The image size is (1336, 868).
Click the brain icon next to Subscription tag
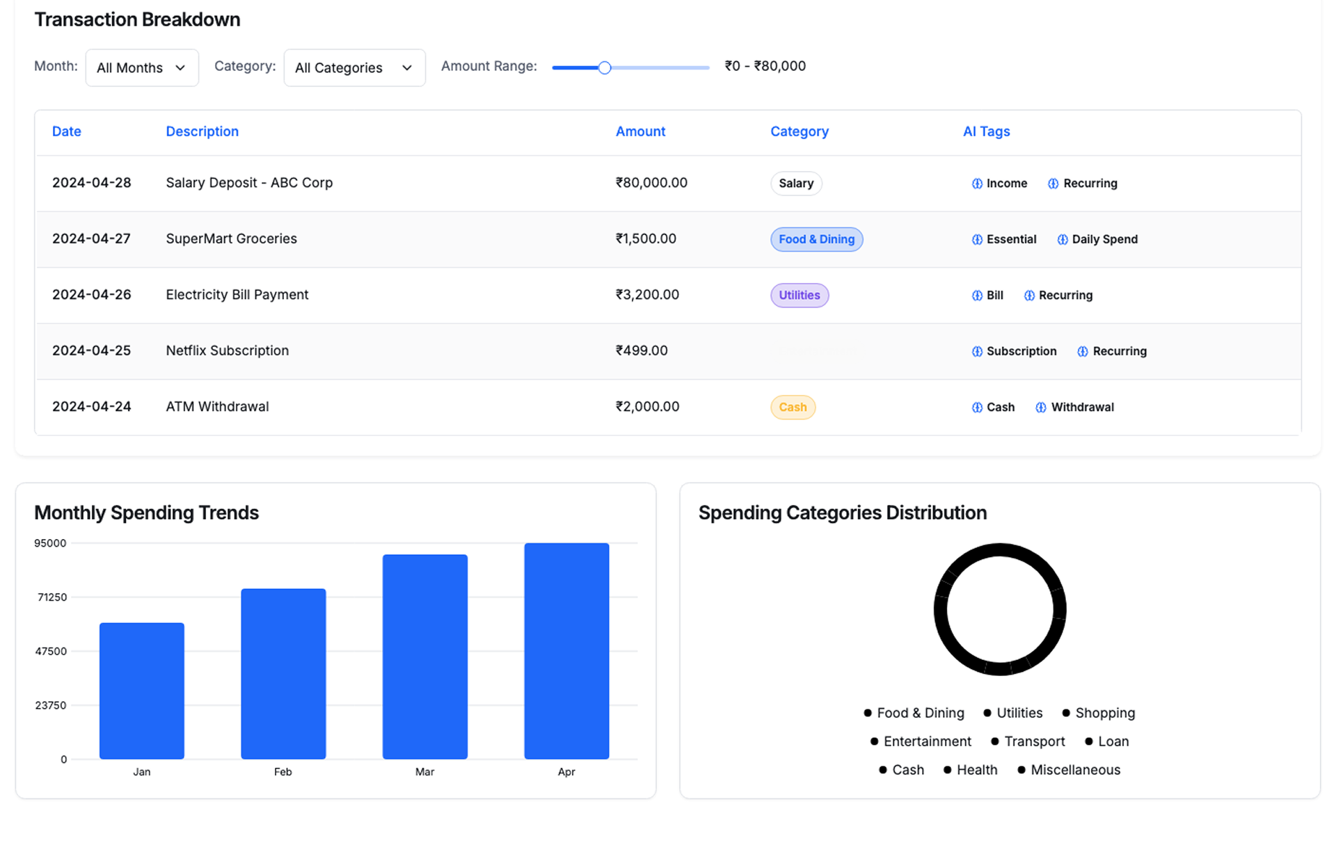[977, 351]
